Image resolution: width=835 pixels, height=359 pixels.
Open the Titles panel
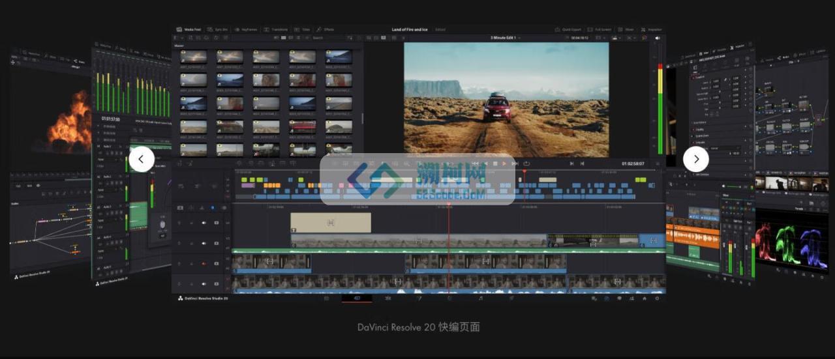tap(302, 29)
